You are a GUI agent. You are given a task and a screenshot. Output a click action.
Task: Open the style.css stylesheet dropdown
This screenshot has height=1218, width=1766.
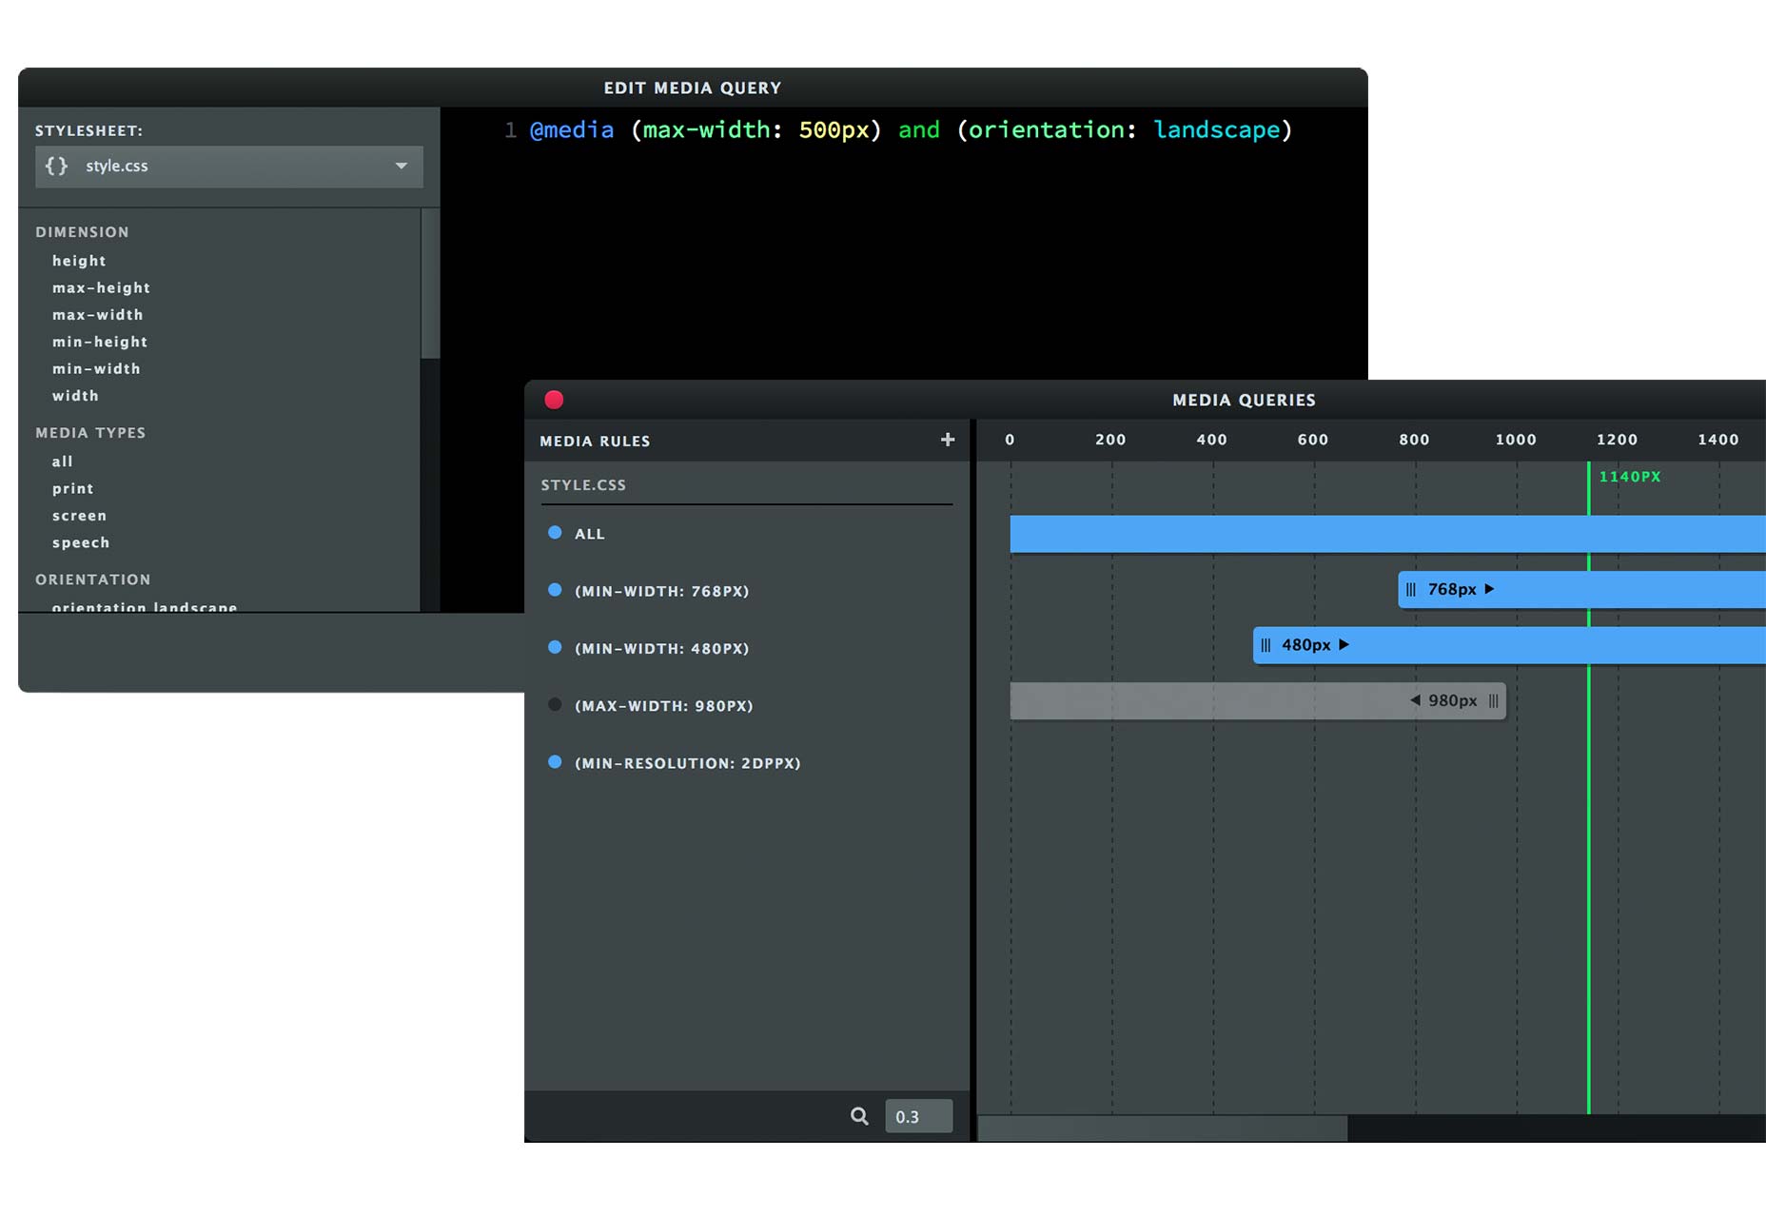[x=229, y=167]
